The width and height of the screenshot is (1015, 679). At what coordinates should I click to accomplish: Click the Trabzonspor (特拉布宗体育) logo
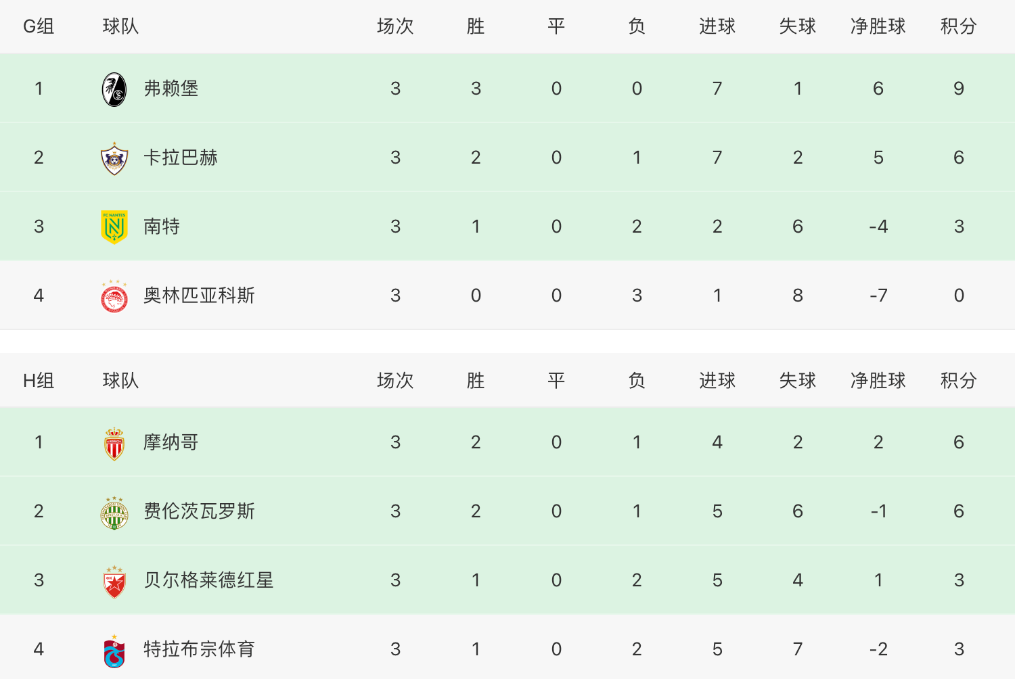pyautogui.click(x=114, y=650)
